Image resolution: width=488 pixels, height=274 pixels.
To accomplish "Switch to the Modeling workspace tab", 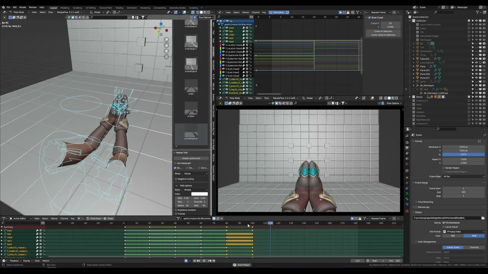I will pyautogui.click(x=65, y=8).
